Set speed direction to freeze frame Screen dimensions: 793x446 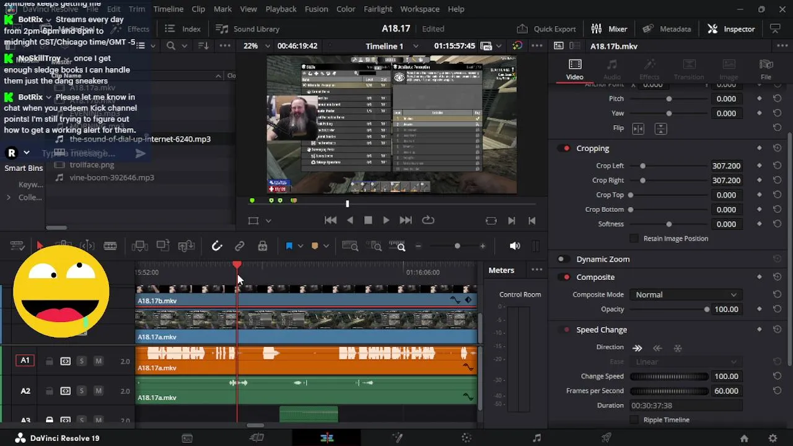point(678,348)
